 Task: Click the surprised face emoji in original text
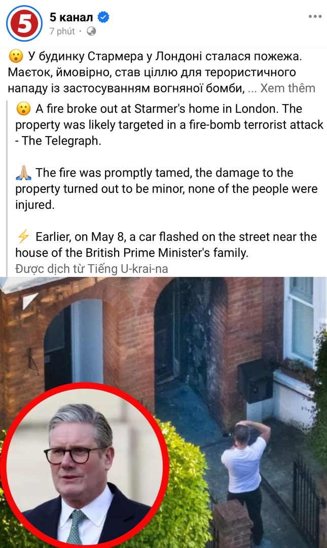pyautogui.click(x=16, y=56)
